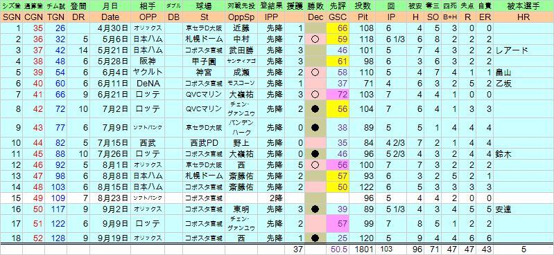Select the Dec column header
Viewport: 554px width, 255px height.
click(x=315, y=17)
